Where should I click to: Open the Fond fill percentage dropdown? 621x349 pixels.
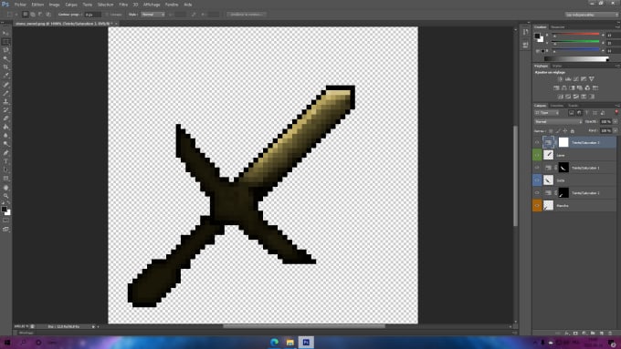pyautogui.click(x=616, y=130)
